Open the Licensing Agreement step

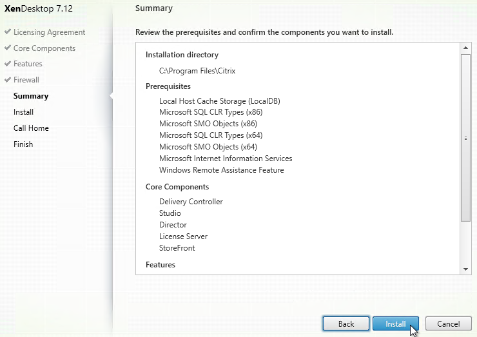[49, 32]
